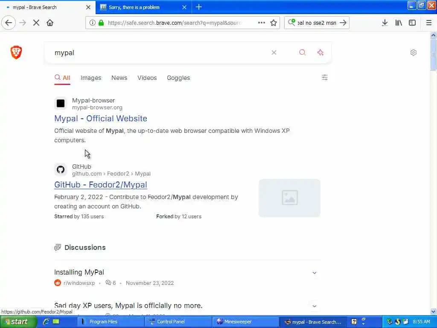This screenshot has height=328, width=437.
Task: Open Brave Search settings gear
Action: (413, 53)
